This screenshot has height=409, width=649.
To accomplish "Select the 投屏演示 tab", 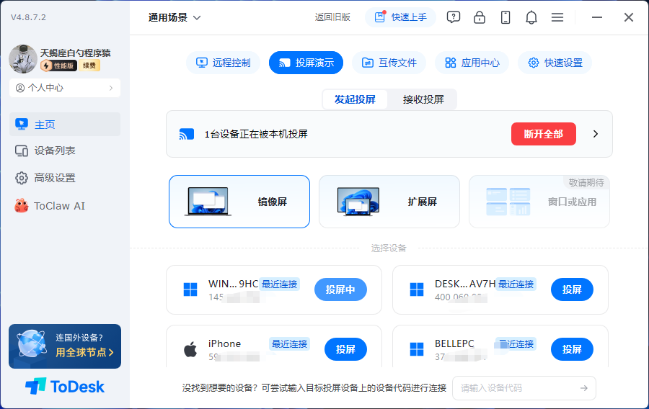I will (306, 63).
